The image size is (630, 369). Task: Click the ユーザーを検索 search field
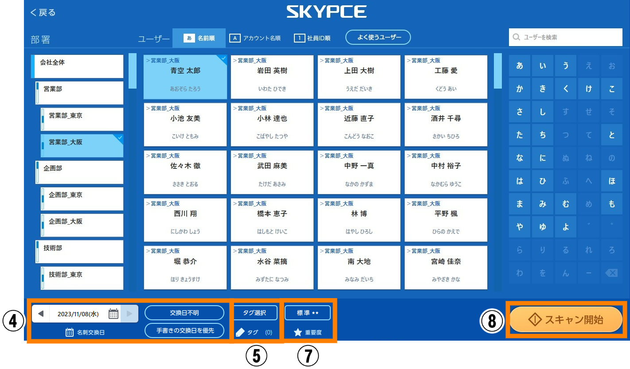(566, 38)
